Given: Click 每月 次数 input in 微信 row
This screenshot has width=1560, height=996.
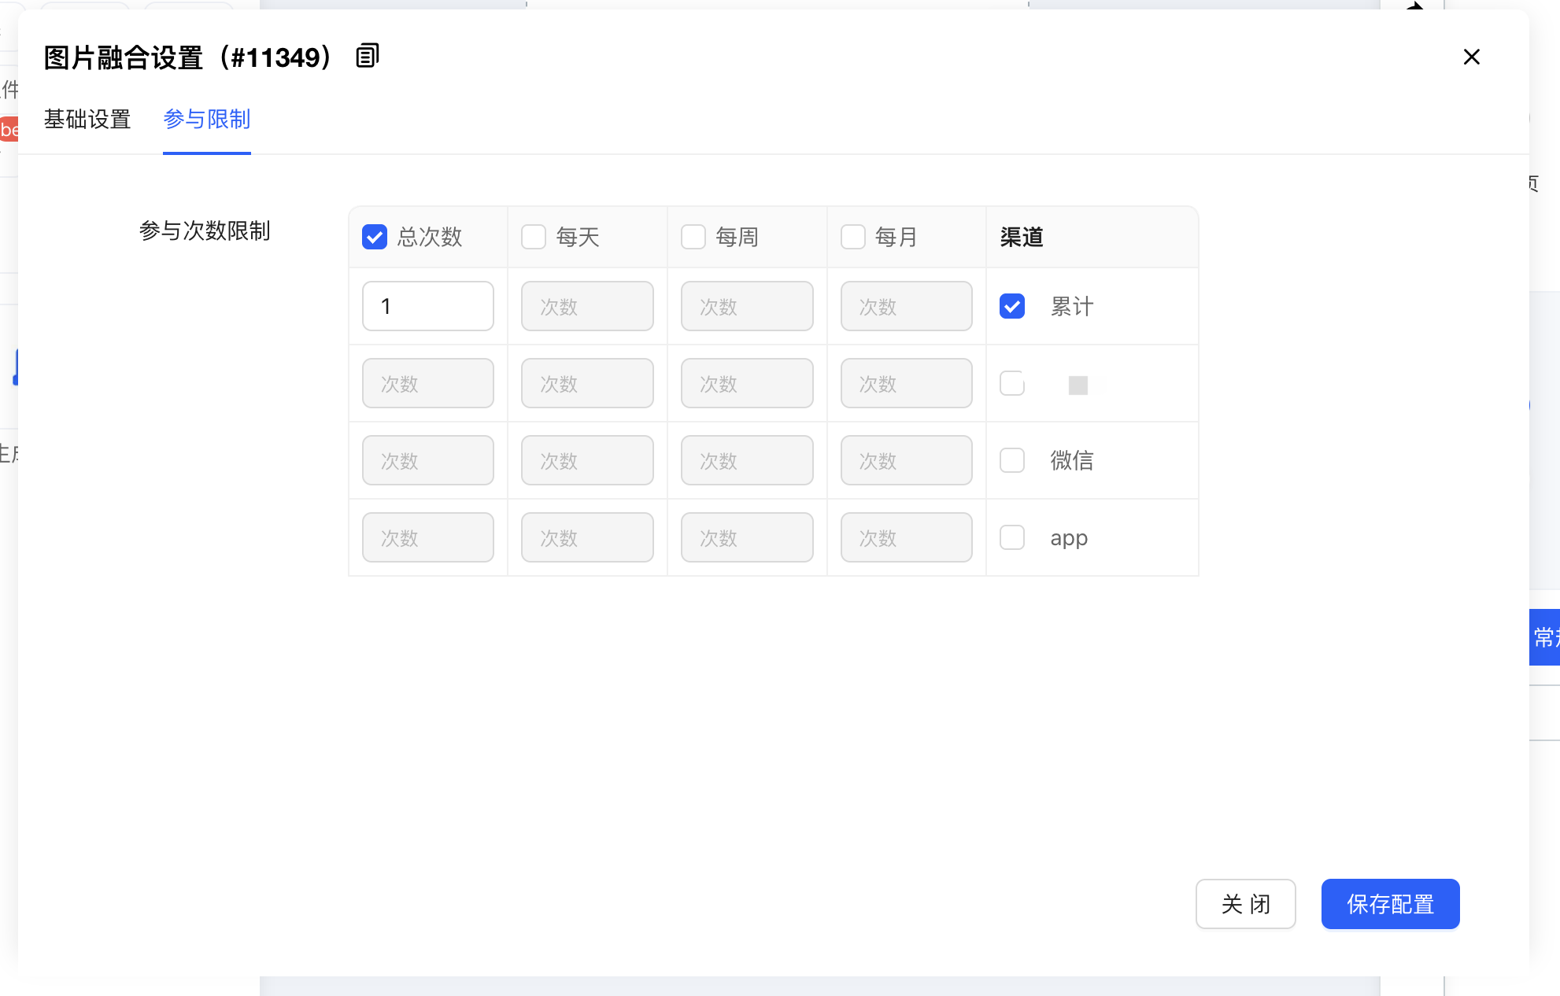Looking at the screenshot, I should pos(906,460).
